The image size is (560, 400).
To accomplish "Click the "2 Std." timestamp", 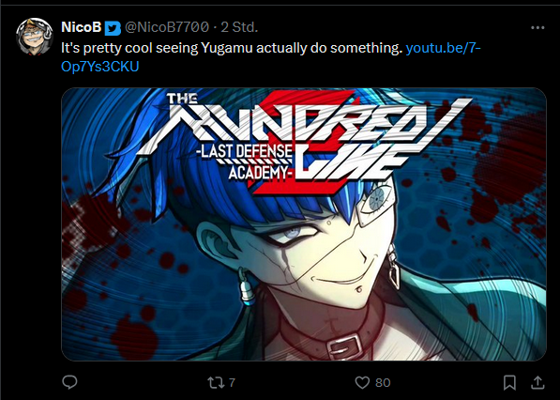I will 239,27.
